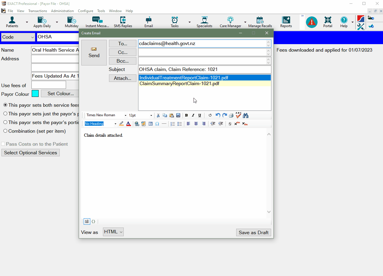Open the Care Manager tool

coord(230,22)
